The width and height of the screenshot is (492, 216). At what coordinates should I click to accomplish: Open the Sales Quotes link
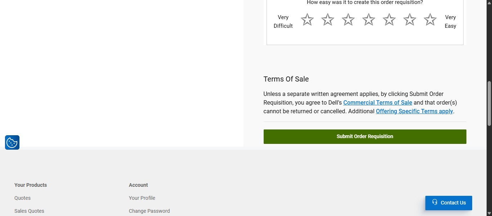29,211
